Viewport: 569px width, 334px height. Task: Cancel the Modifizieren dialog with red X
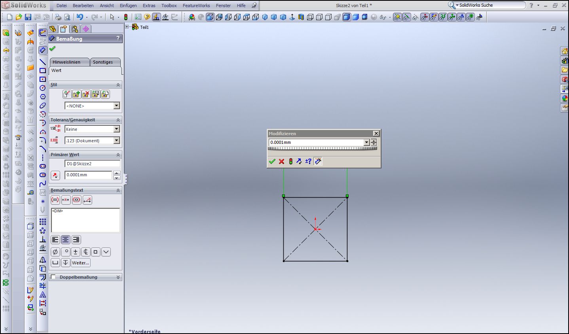click(x=281, y=161)
